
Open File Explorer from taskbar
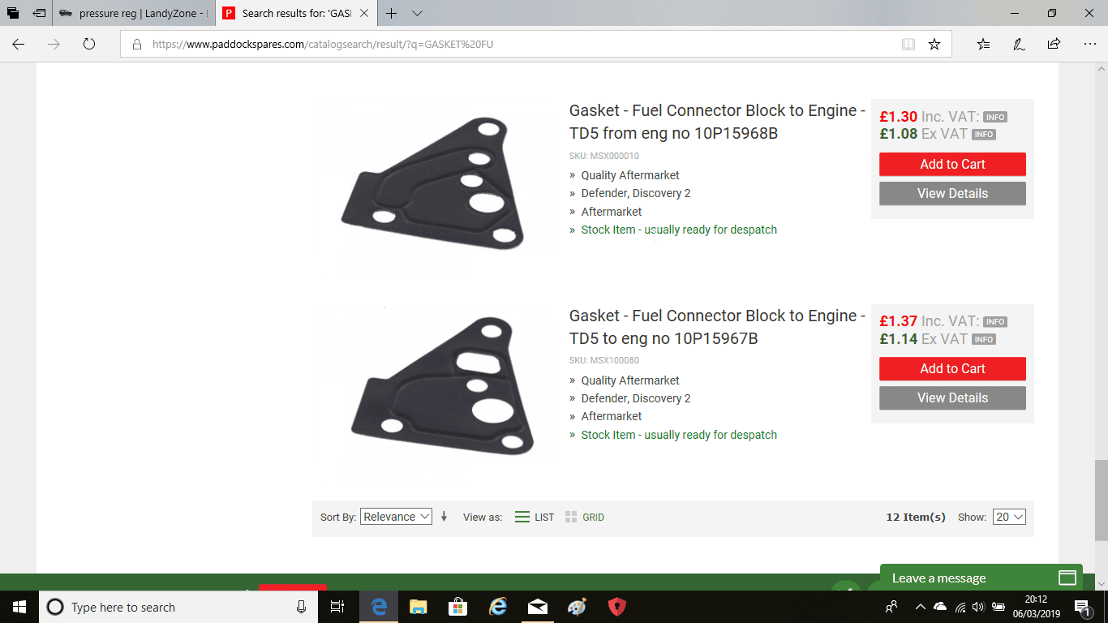(419, 607)
